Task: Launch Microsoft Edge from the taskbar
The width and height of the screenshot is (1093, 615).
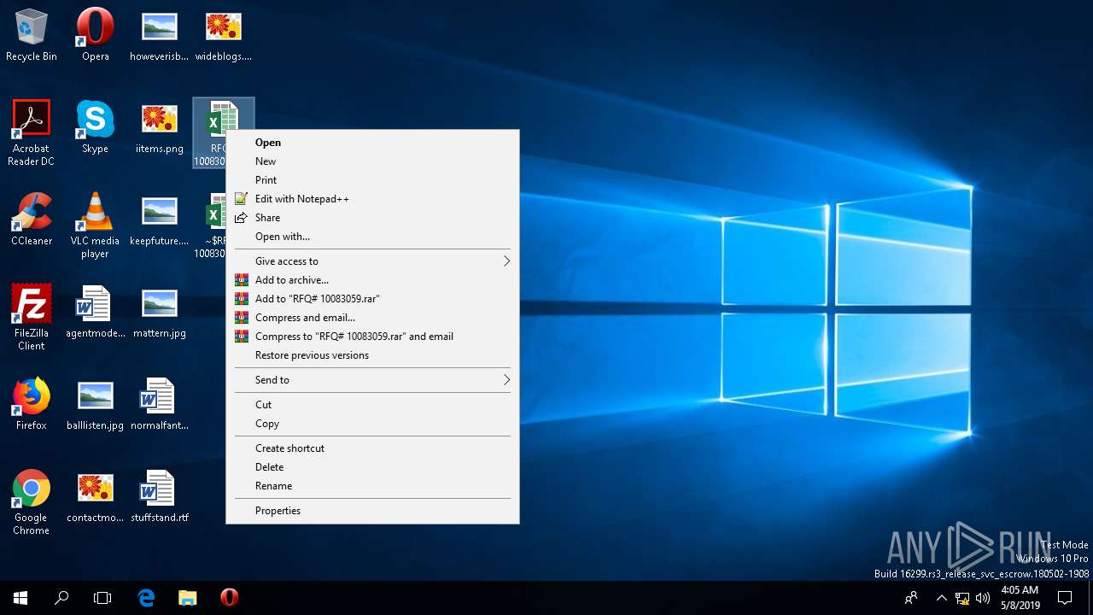Action: pos(146,598)
